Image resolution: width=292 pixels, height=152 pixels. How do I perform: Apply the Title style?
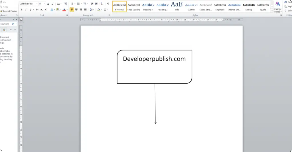177,7
